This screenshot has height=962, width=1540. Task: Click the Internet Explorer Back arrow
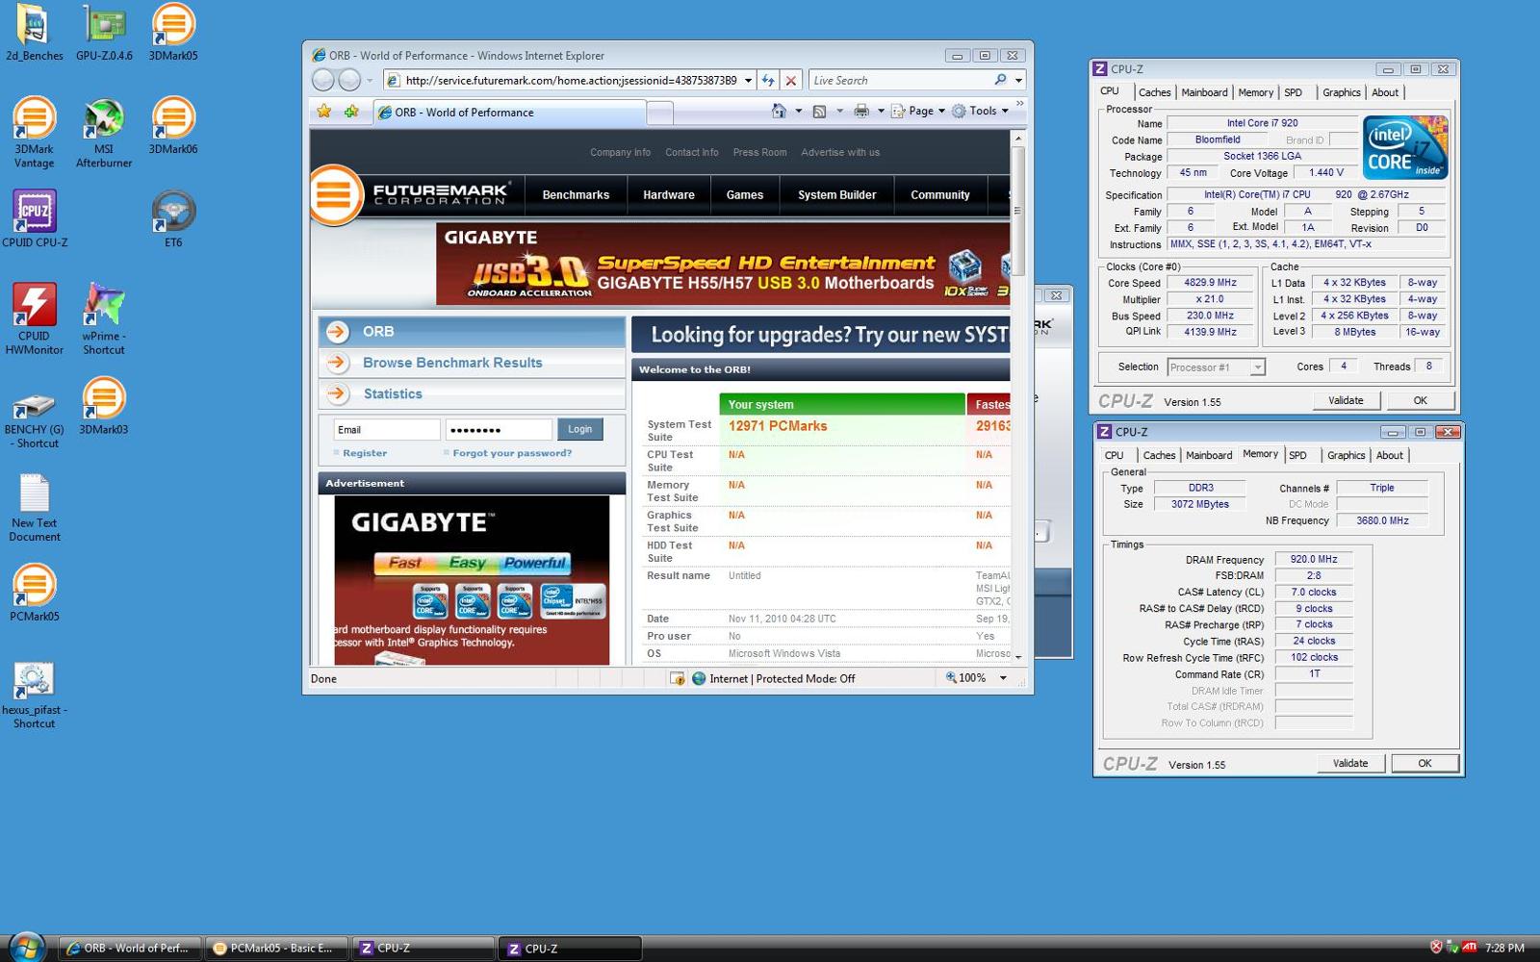coord(323,81)
